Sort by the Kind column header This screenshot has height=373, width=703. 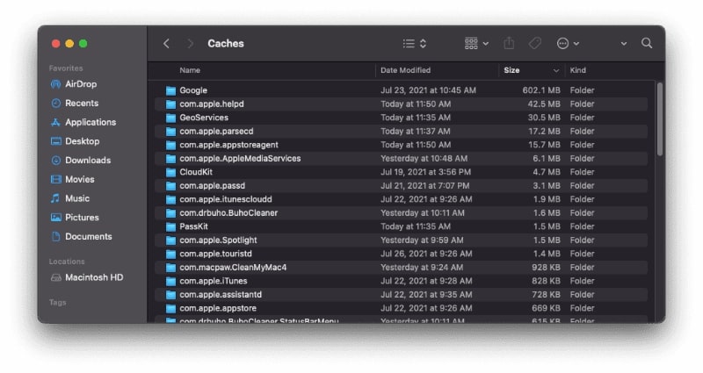click(577, 70)
